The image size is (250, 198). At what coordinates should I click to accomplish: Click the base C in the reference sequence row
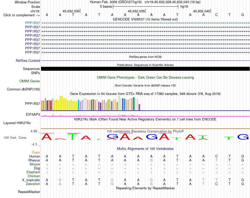216,15
